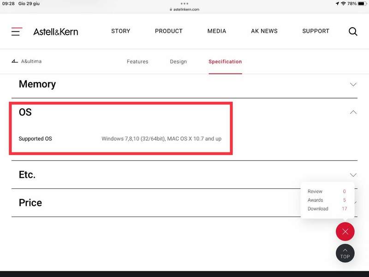
Task: Switch to the Features tab
Action: pyautogui.click(x=137, y=61)
